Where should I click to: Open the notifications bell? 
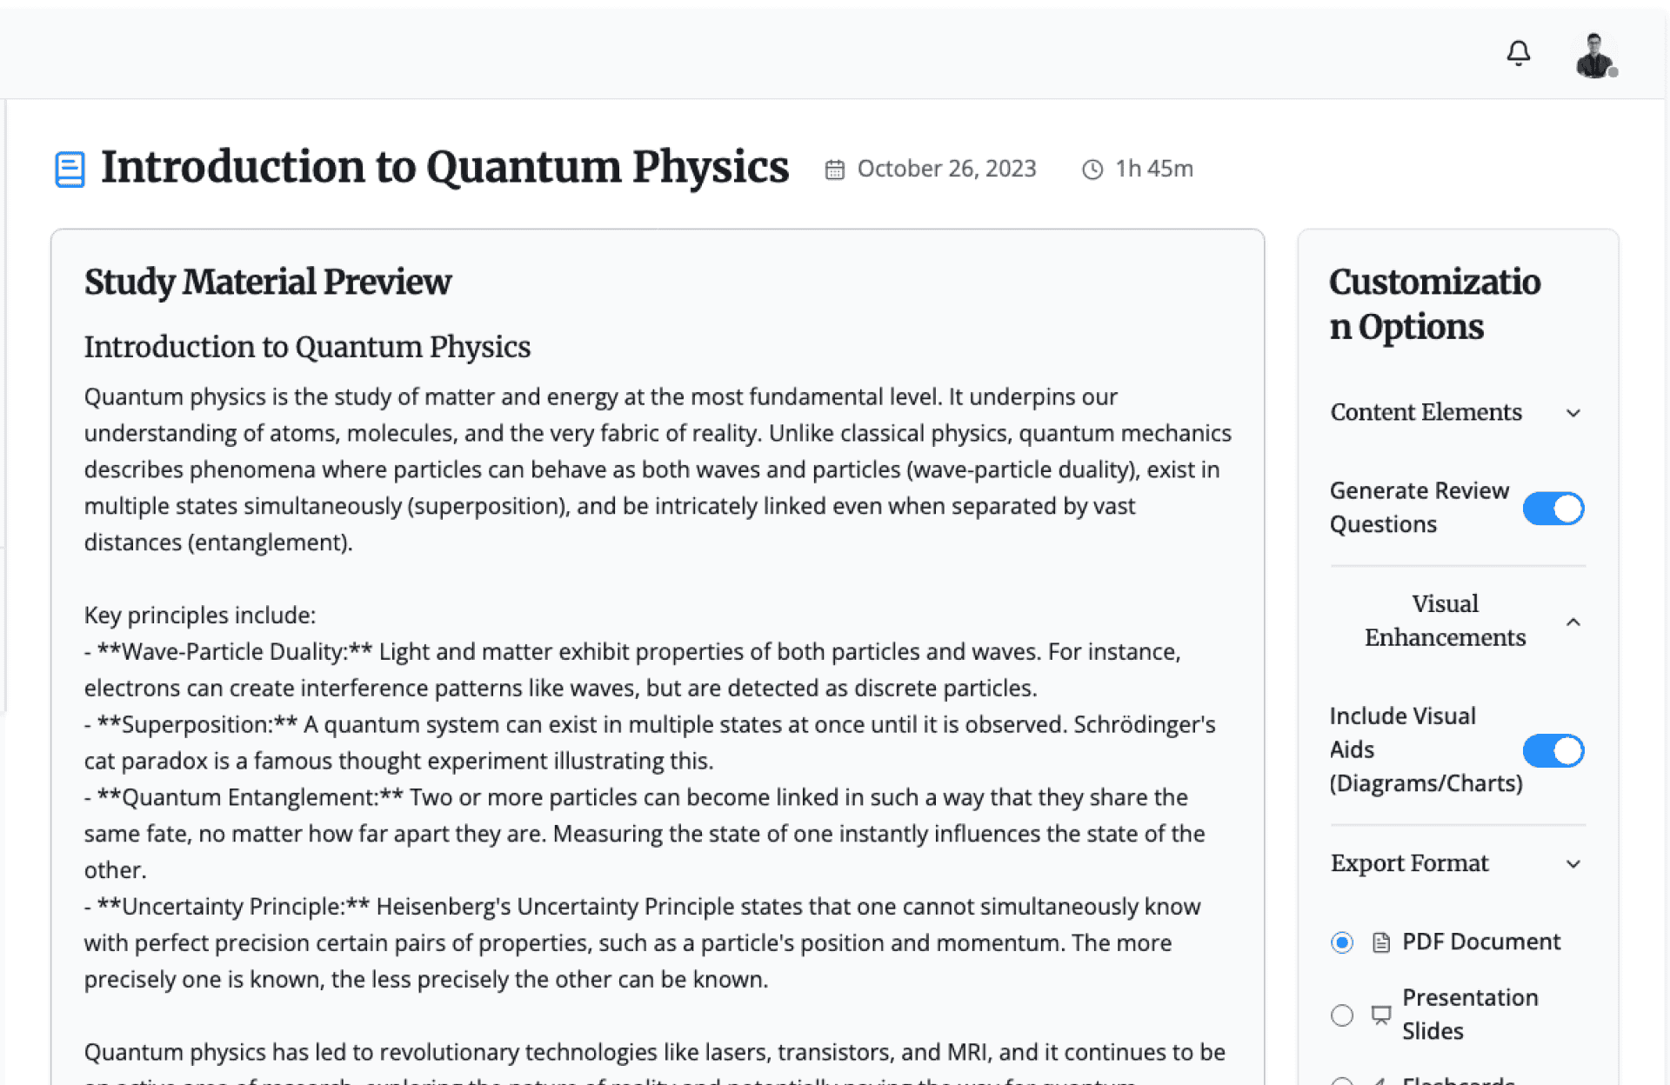coord(1518,54)
